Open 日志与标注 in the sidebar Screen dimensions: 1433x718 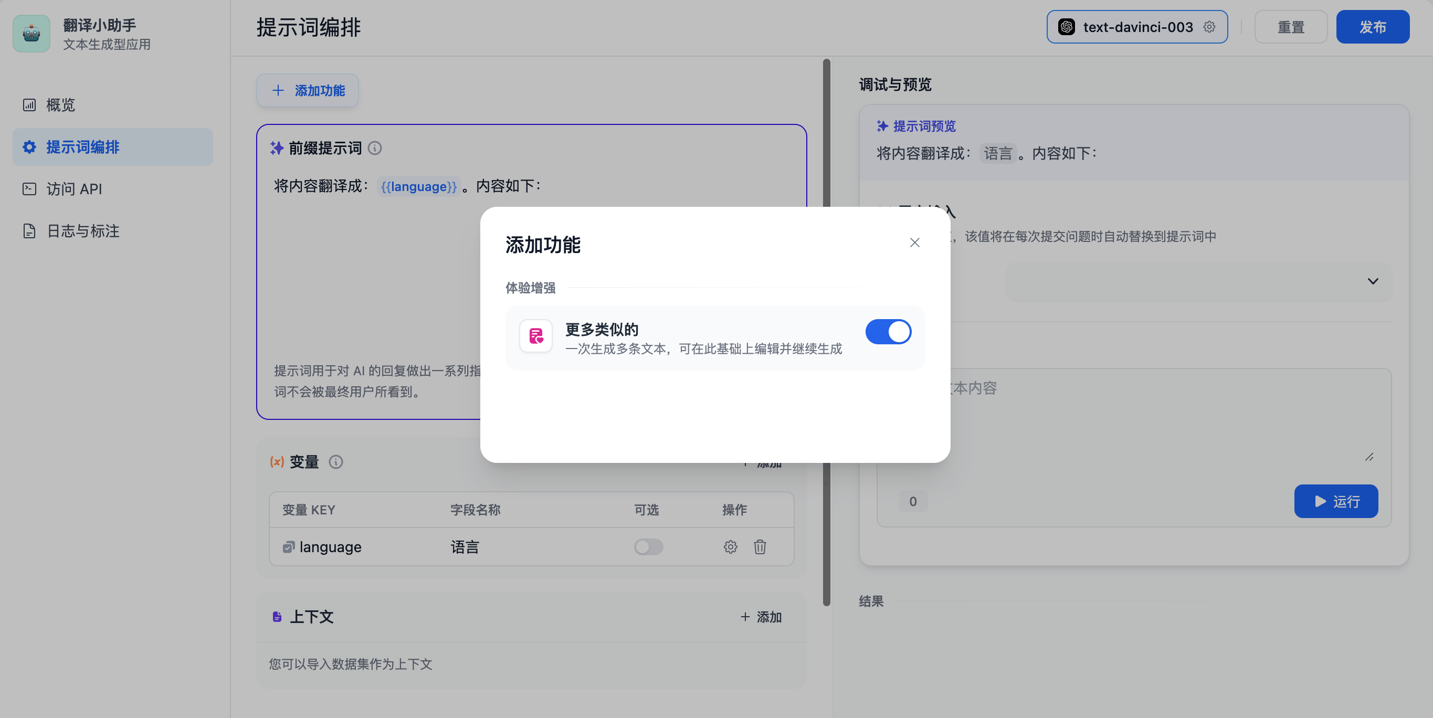(82, 231)
